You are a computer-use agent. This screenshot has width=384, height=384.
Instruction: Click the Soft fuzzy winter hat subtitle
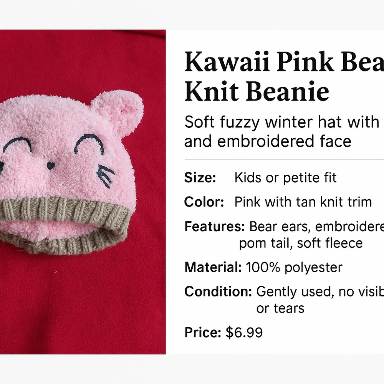(x=281, y=122)
